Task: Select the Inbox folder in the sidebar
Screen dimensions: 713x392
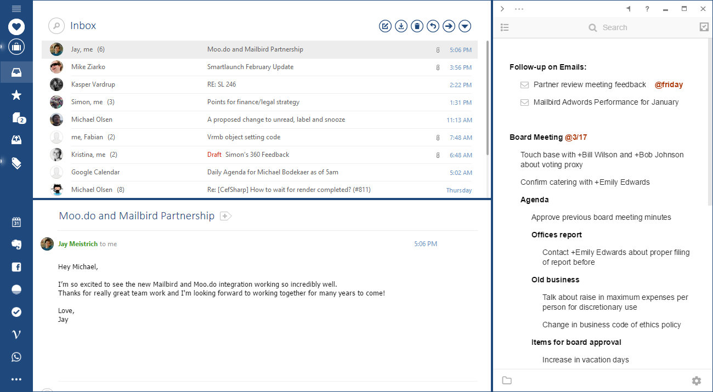Action: pos(16,72)
